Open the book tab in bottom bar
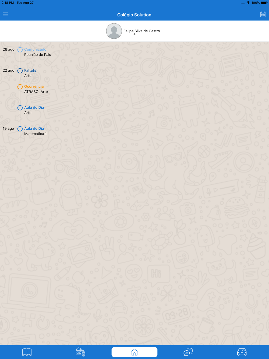This screenshot has height=359, width=269. pos(27,352)
